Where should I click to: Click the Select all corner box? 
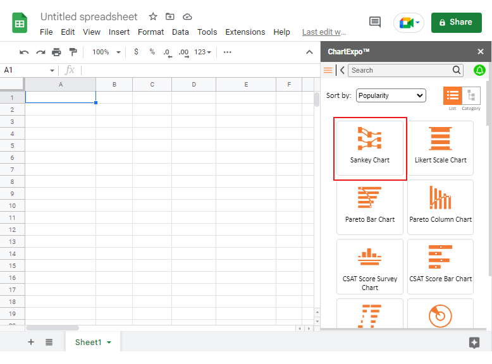tap(12, 84)
